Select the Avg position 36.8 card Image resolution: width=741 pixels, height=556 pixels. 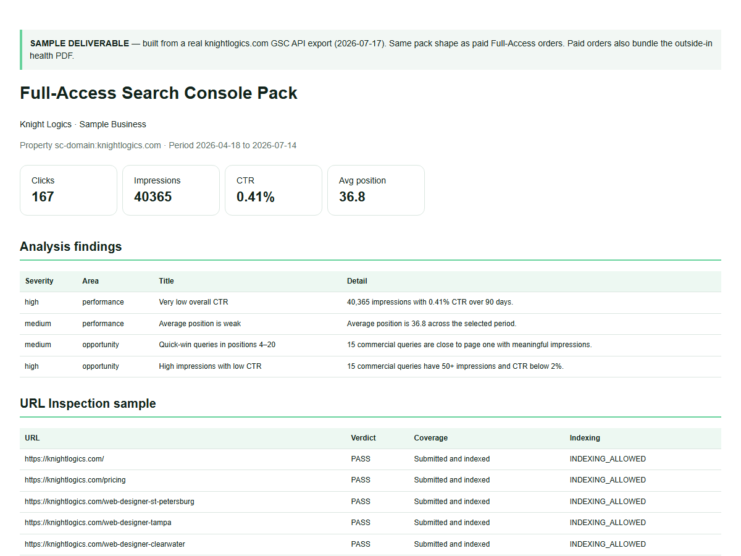pyautogui.click(x=376, y=190)
